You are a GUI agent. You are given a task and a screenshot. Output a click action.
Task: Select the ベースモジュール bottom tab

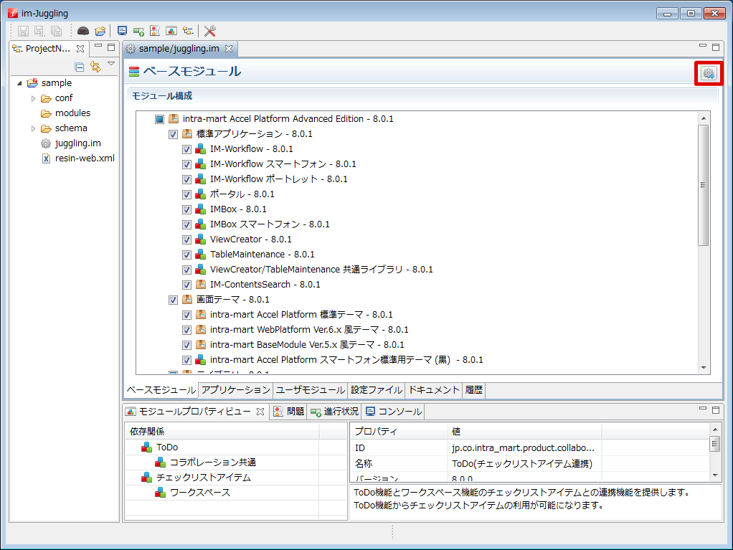coord(161,390)
